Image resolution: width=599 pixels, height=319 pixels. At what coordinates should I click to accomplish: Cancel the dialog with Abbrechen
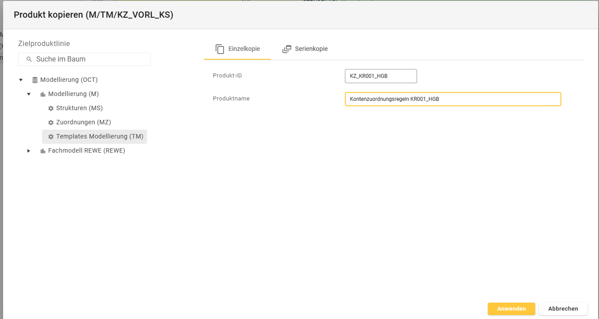563,309
